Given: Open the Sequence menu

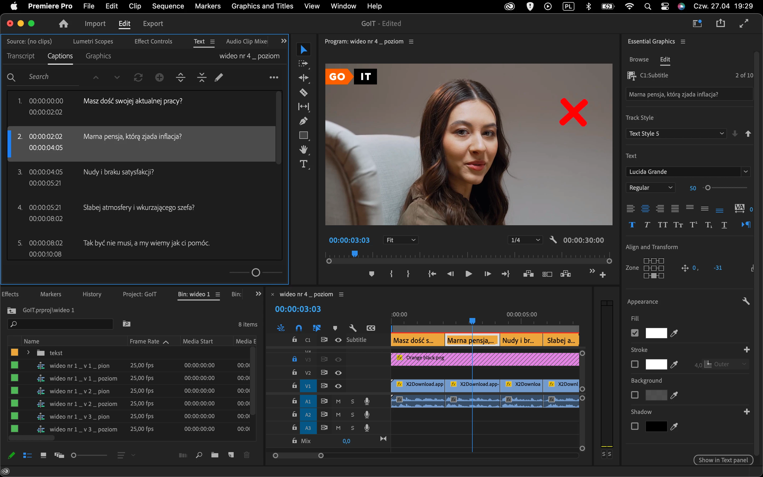Looking at the screenshot, I should tap(168, 6).
